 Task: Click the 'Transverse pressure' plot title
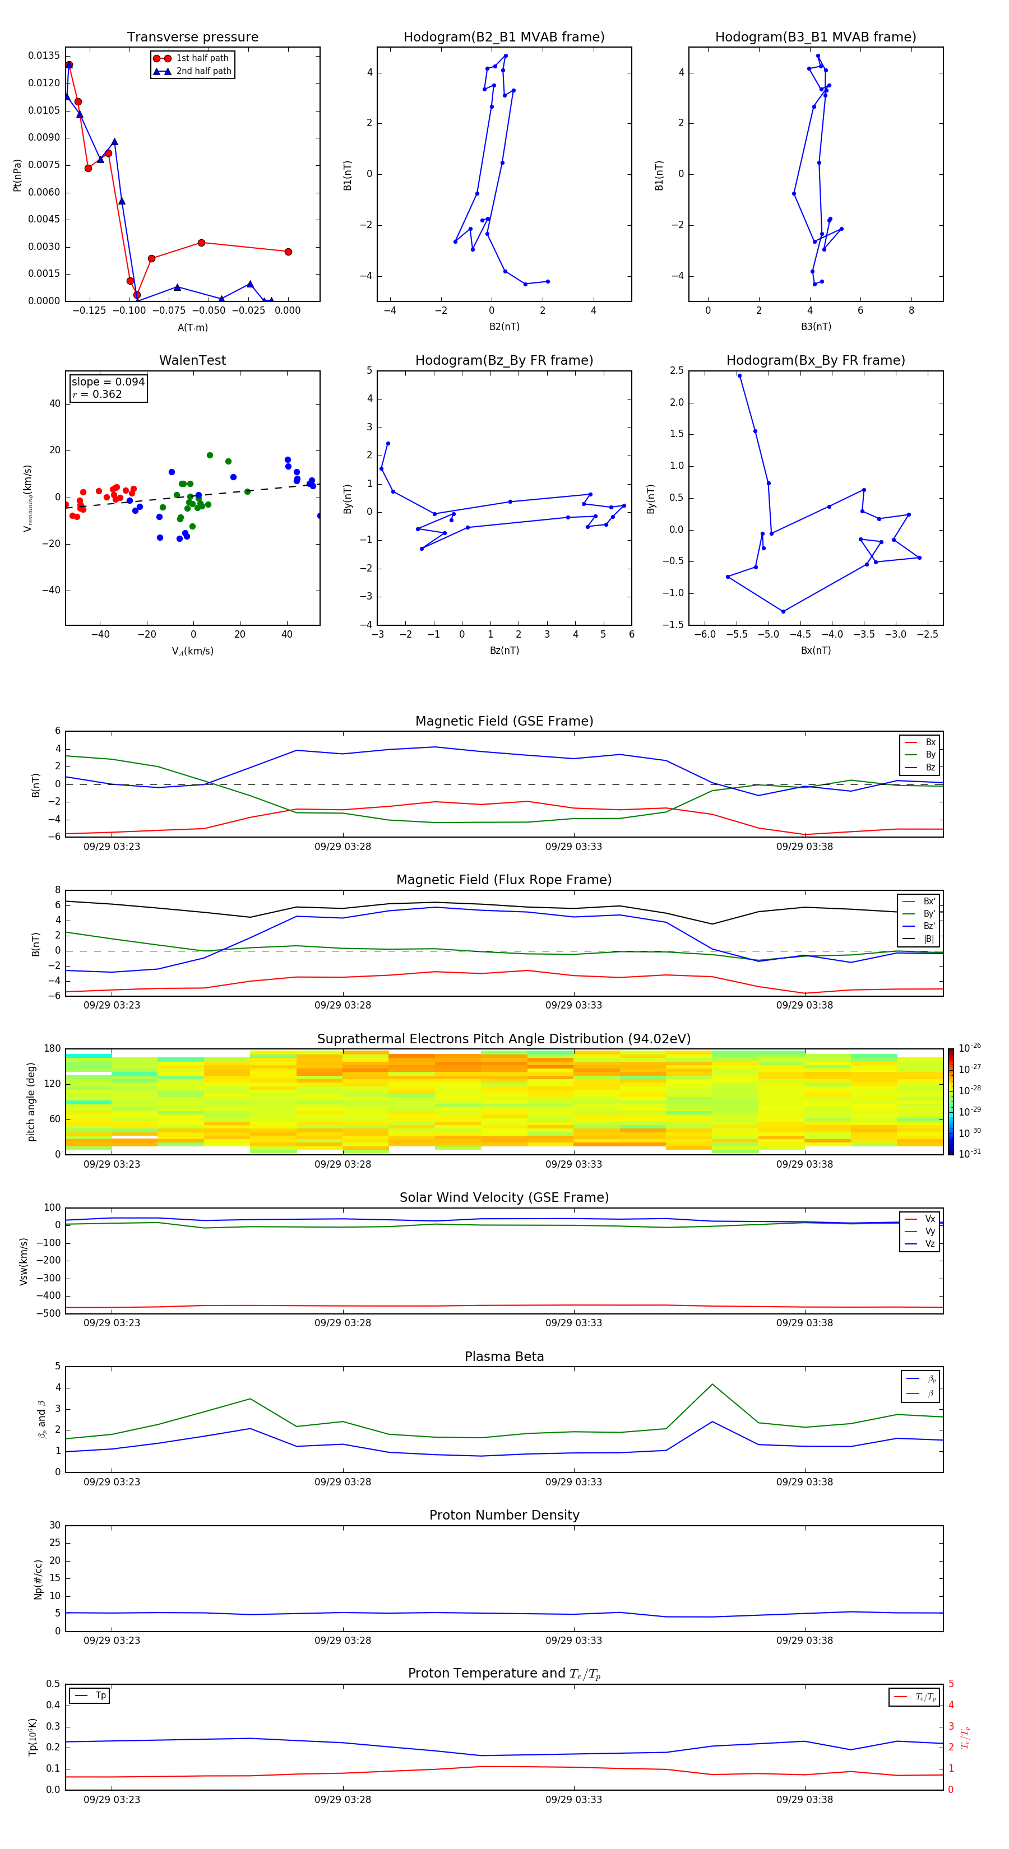coord(192,36)
